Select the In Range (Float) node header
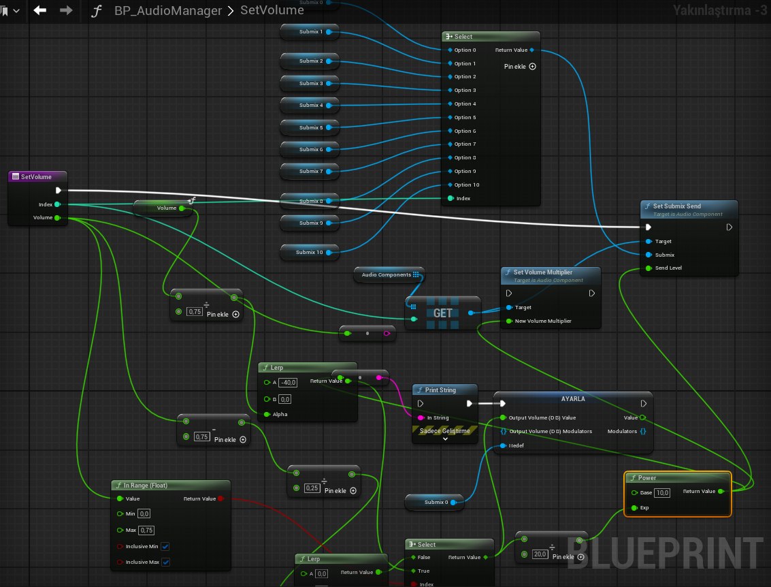This screenshot has height=587, width=771. coord(171,486)
